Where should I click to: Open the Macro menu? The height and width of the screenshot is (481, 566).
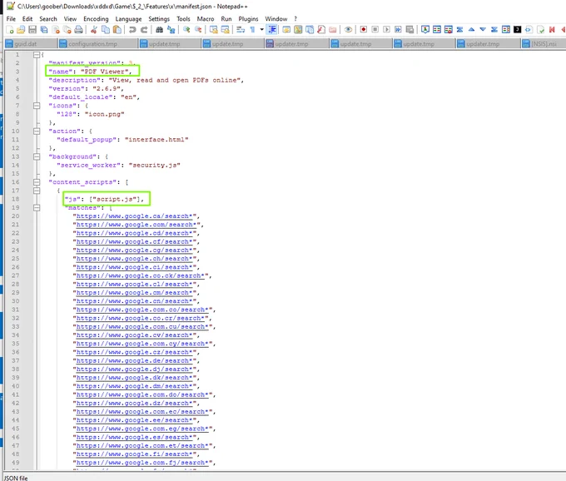point(206,19)
